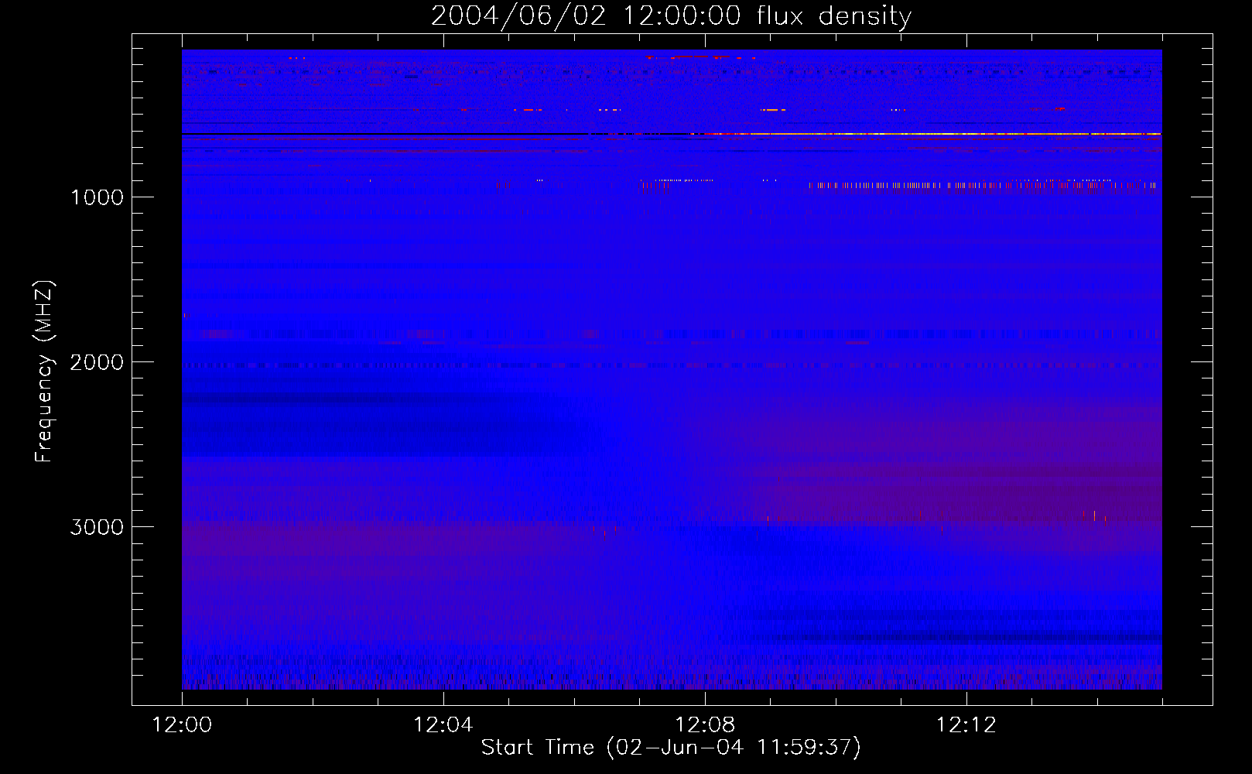Screen dimensions: 1252x774
Task: Select the 2000 frequency tick label
Action: click(97, 362)
